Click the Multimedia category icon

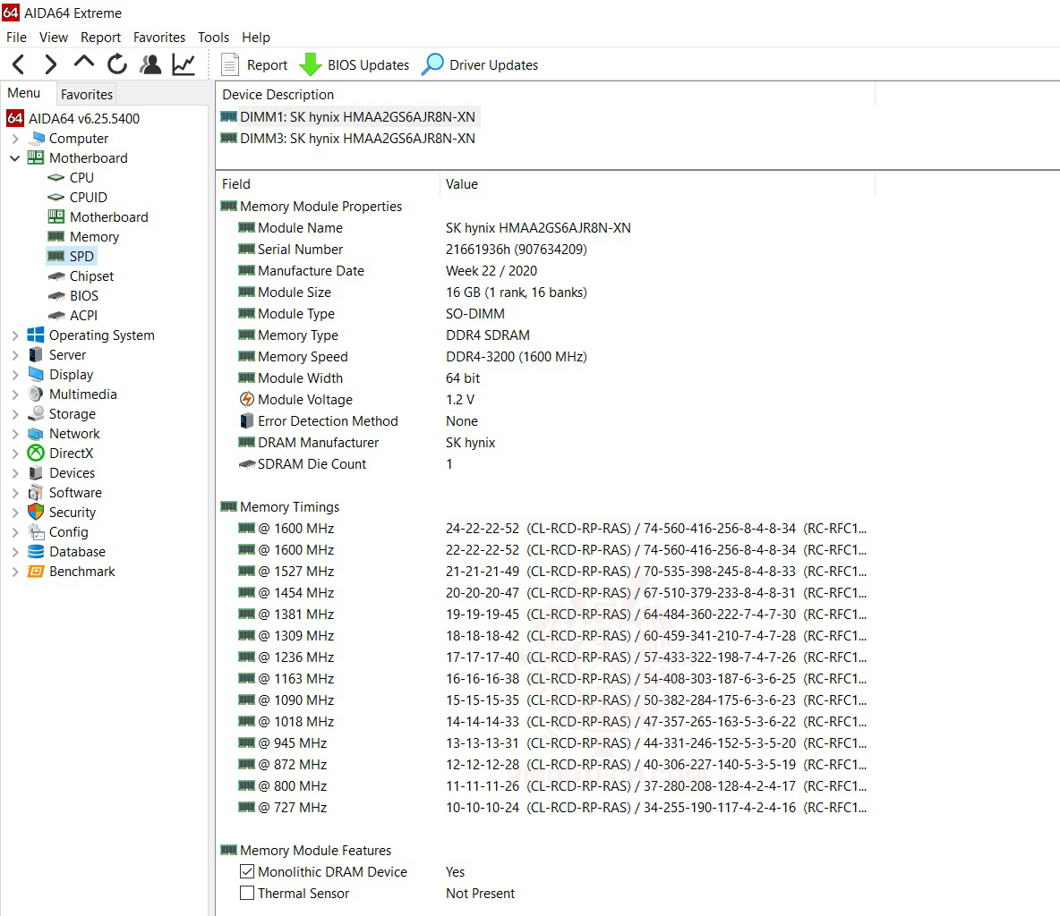(x=36, y=394)
